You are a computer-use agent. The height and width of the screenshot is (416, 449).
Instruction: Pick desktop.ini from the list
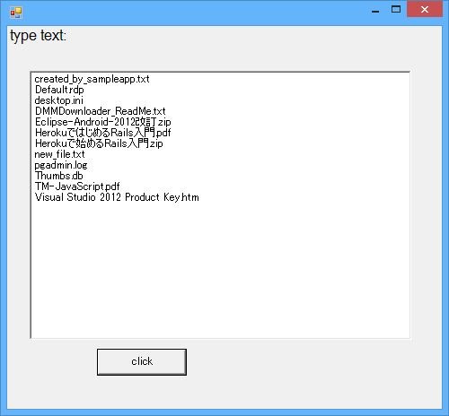click(x=59, y=100)
